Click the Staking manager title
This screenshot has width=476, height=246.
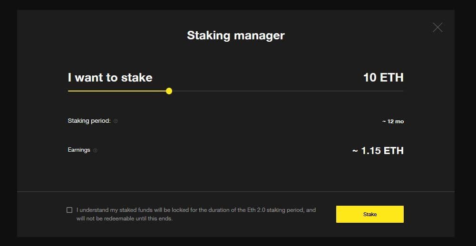pos(236,36)
